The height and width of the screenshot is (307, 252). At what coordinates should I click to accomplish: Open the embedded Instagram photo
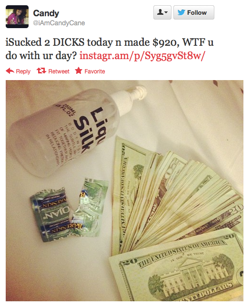[124, 191]
